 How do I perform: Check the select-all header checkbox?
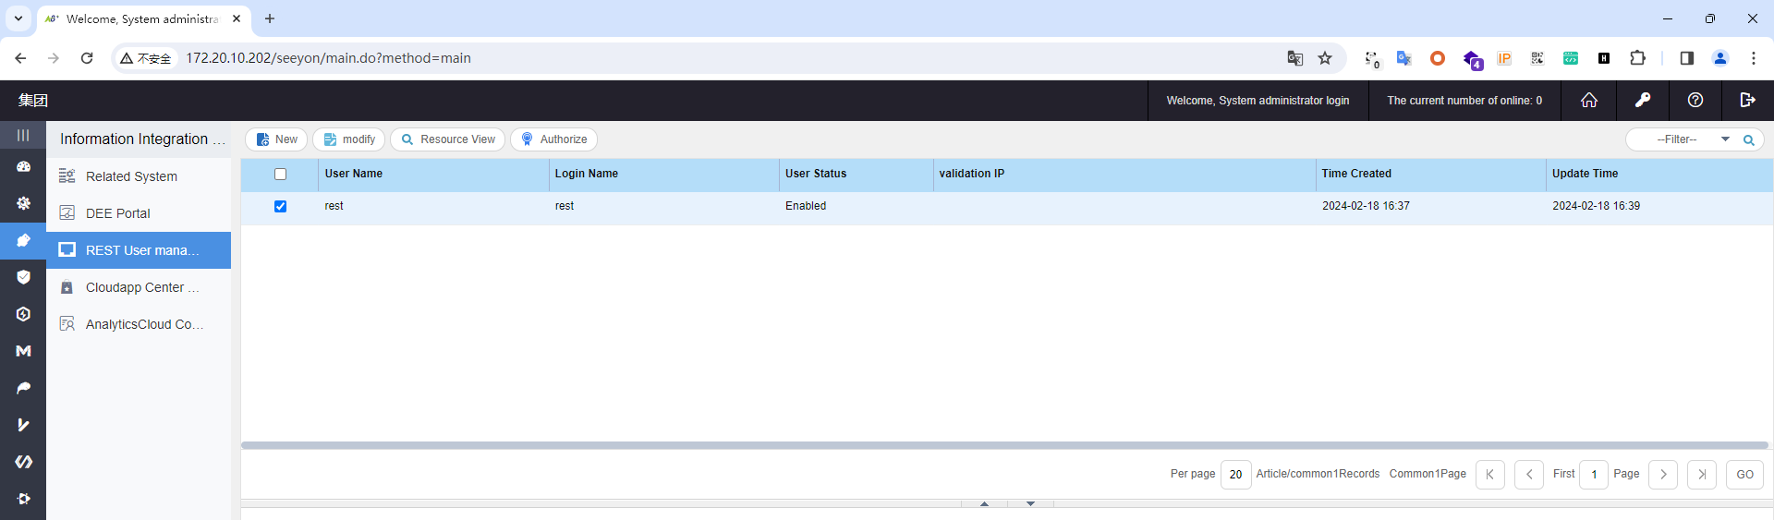[x=281, y=175]
